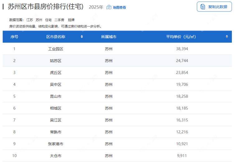Click the 苏州区市县房价排行(住宅) title
237x166 pixels.
(46, 7)
